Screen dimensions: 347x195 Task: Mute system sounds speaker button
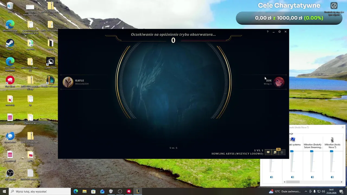pyautogui.click(x=292, y=177)
